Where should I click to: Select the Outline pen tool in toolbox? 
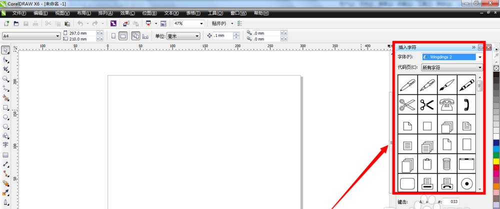pyautogui.click(x=5, y=202)
